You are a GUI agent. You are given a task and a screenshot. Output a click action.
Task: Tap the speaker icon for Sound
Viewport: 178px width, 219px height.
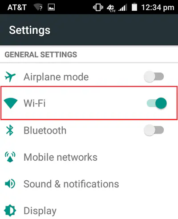pos(10,184)
